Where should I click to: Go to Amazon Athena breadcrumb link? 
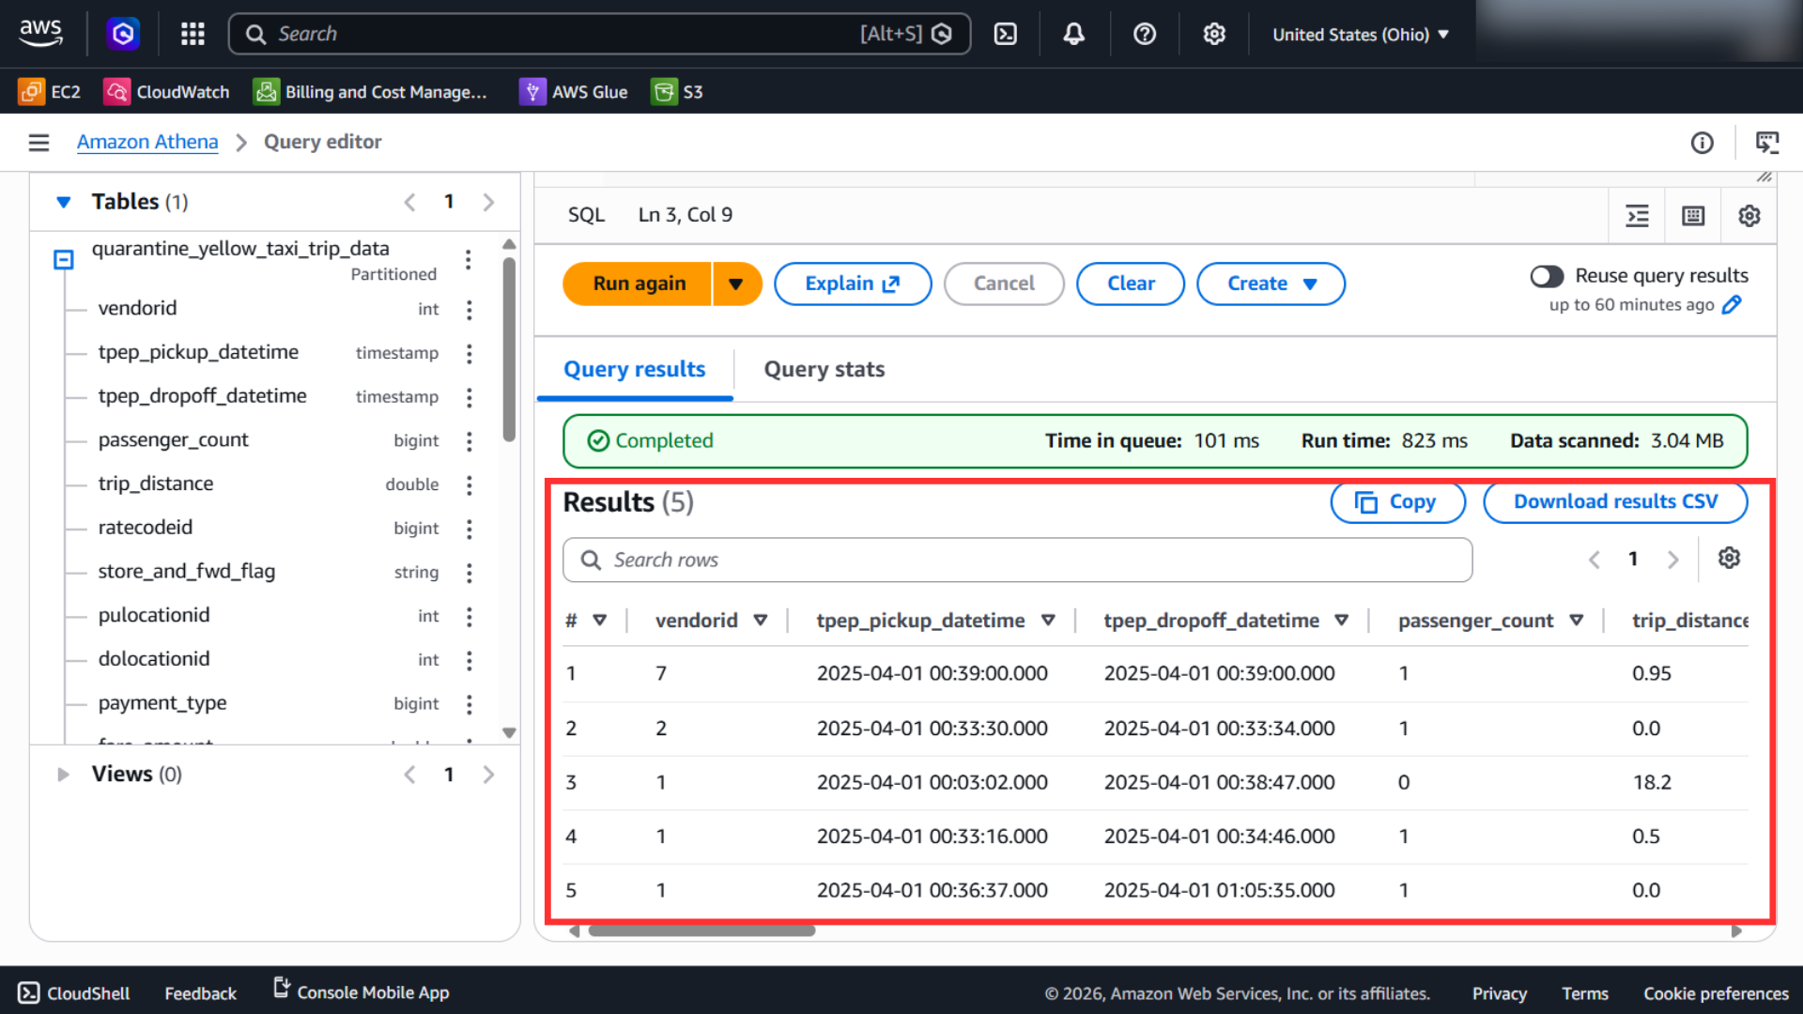click(147, 142)
